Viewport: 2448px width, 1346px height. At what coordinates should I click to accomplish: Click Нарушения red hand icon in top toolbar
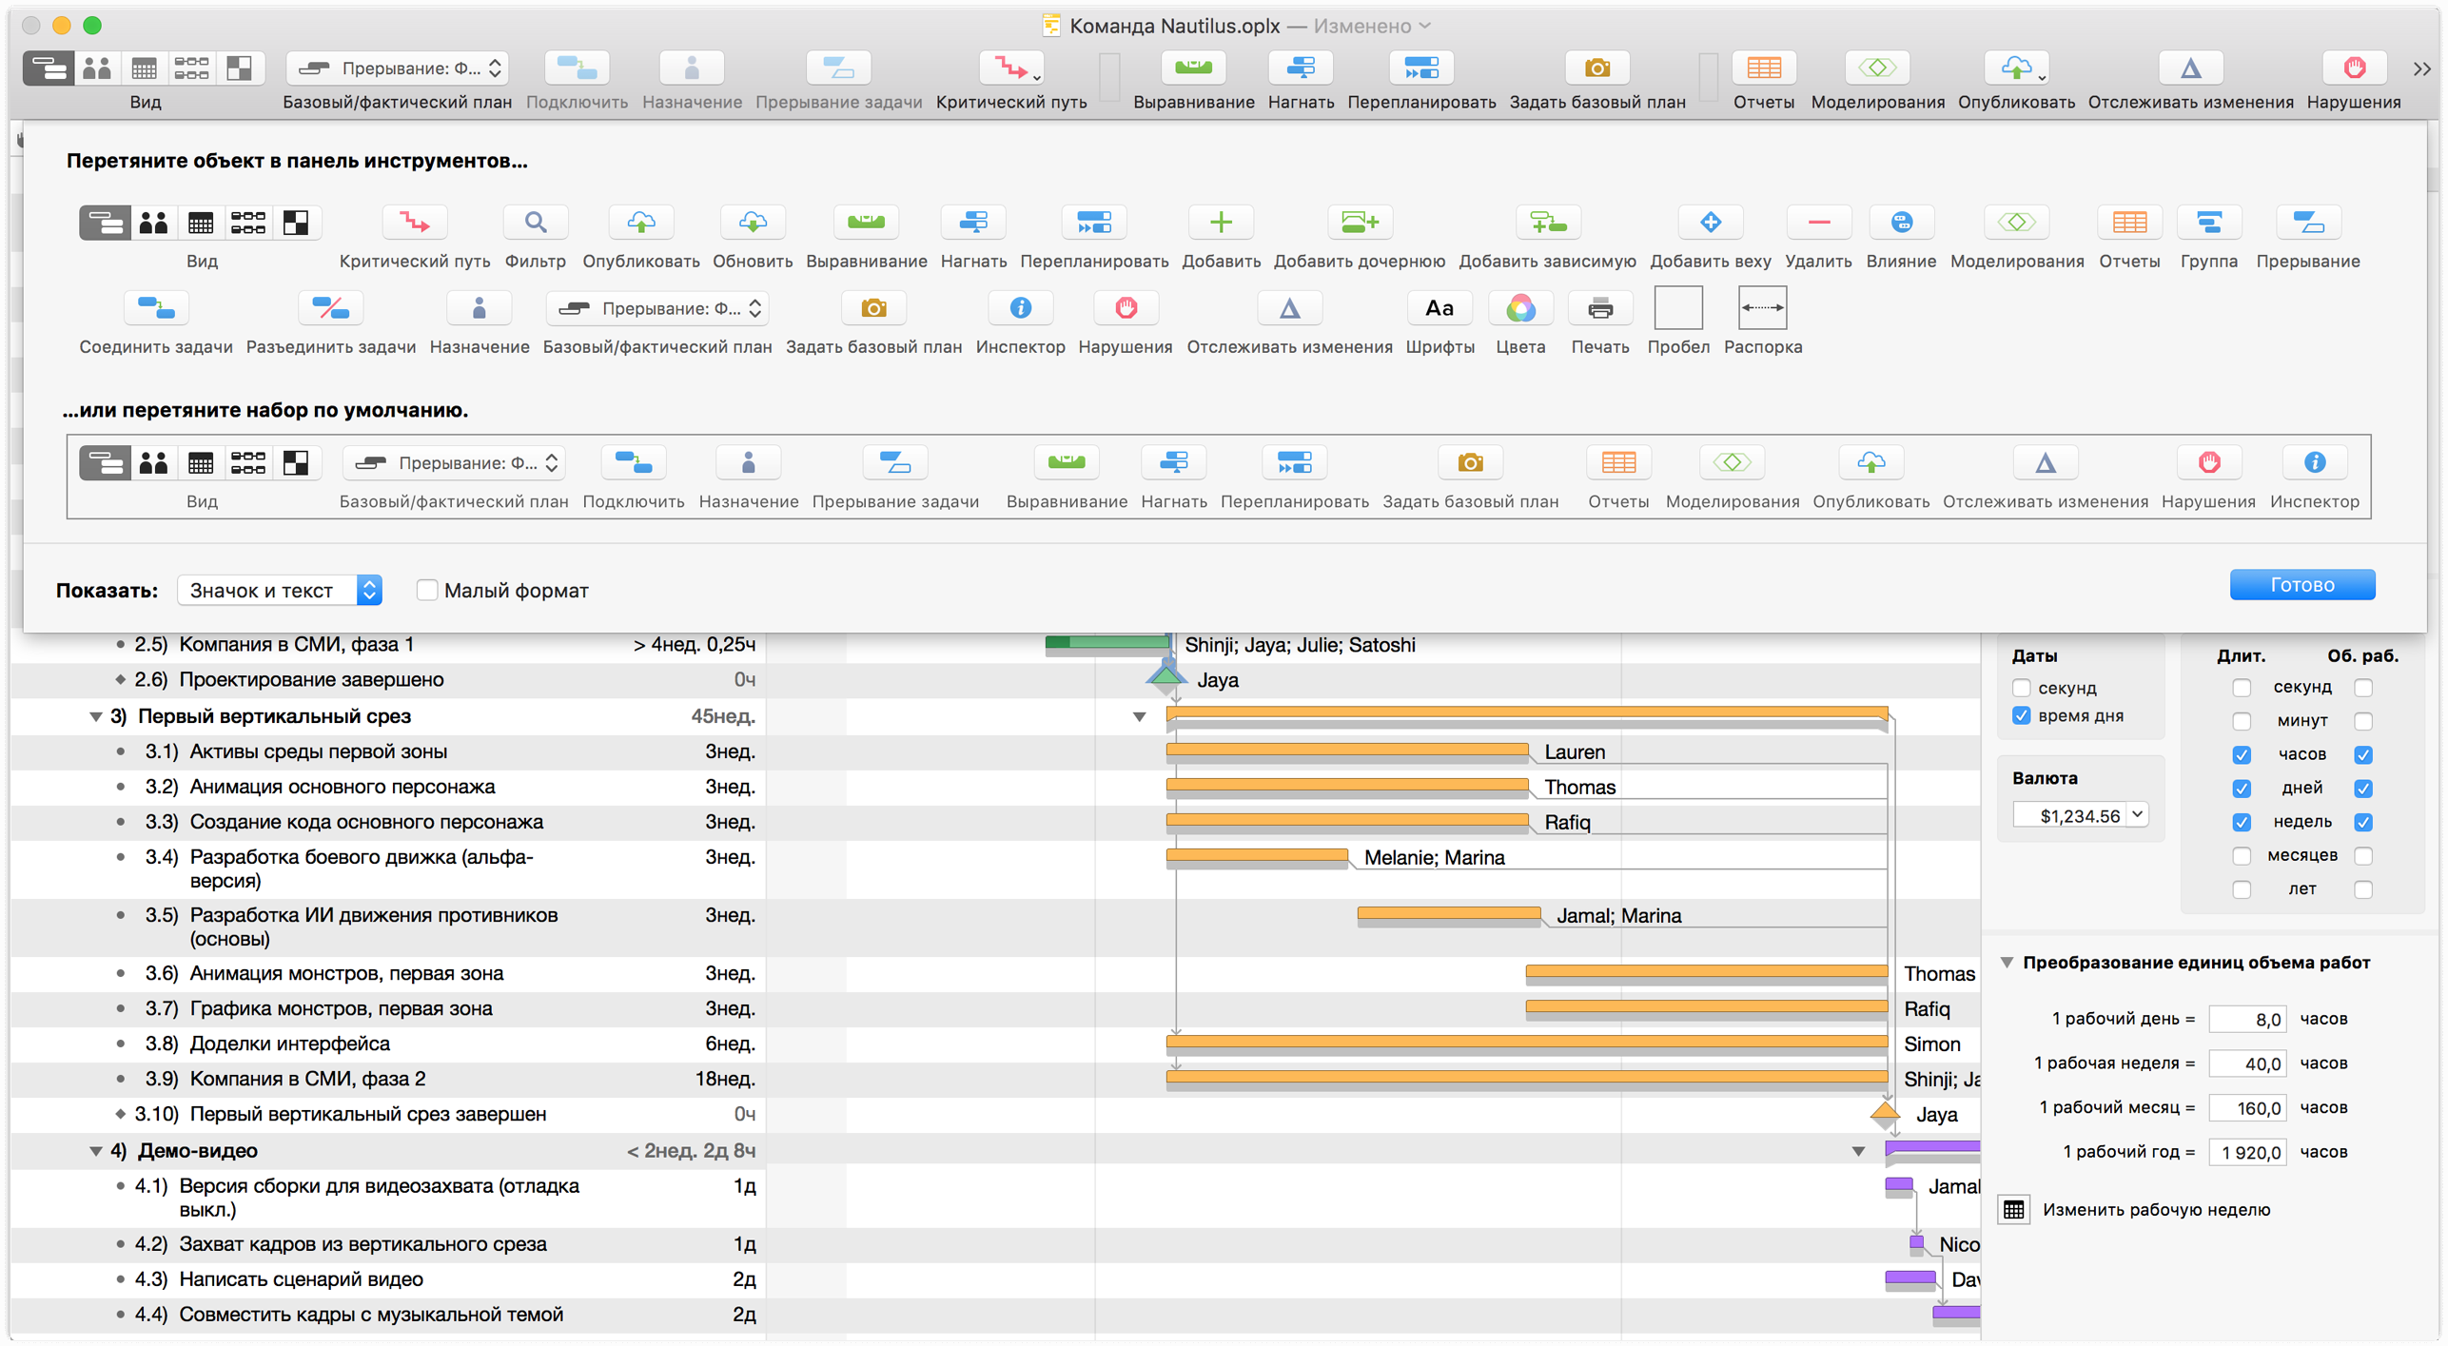pos(2354,68)
